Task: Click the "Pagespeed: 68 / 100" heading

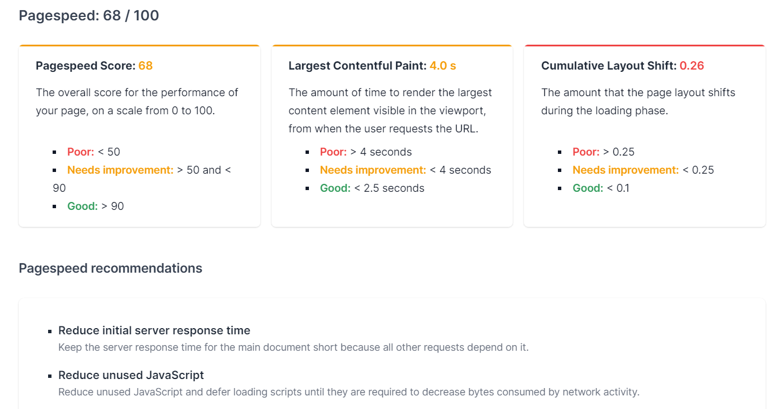Action: (x=89, y=16)
